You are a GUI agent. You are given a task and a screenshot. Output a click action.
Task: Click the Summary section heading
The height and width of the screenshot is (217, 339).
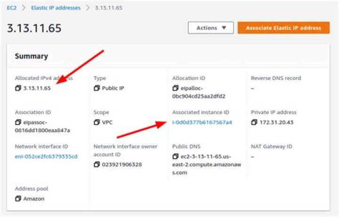click(x=32, y=56)
